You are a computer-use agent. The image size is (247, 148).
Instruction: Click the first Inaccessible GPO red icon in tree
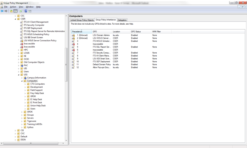[x=22, y=44]
